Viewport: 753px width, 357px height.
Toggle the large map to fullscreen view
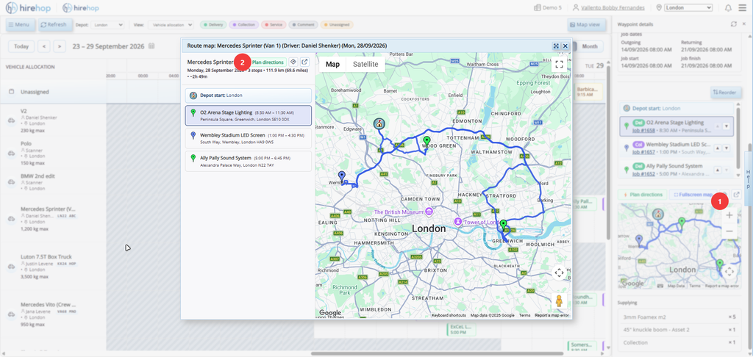(559, 64)
